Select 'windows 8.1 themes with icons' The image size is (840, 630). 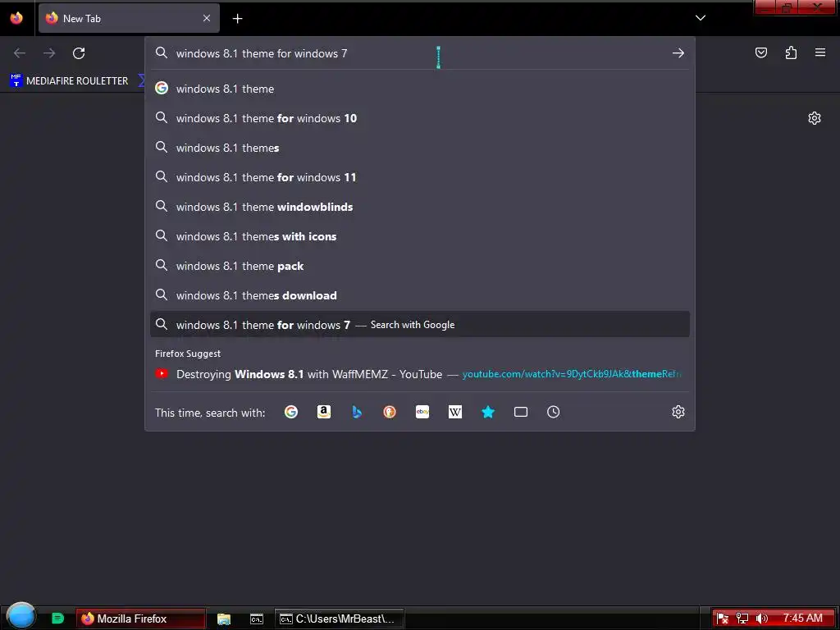coord(420,236)
